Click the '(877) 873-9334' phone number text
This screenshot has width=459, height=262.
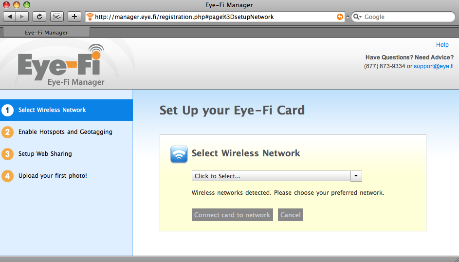coord(385,66)
